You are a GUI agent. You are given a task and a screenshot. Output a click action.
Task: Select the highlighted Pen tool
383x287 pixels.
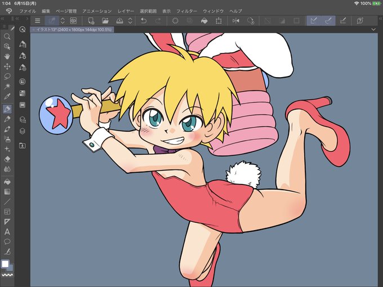point(7,109)
